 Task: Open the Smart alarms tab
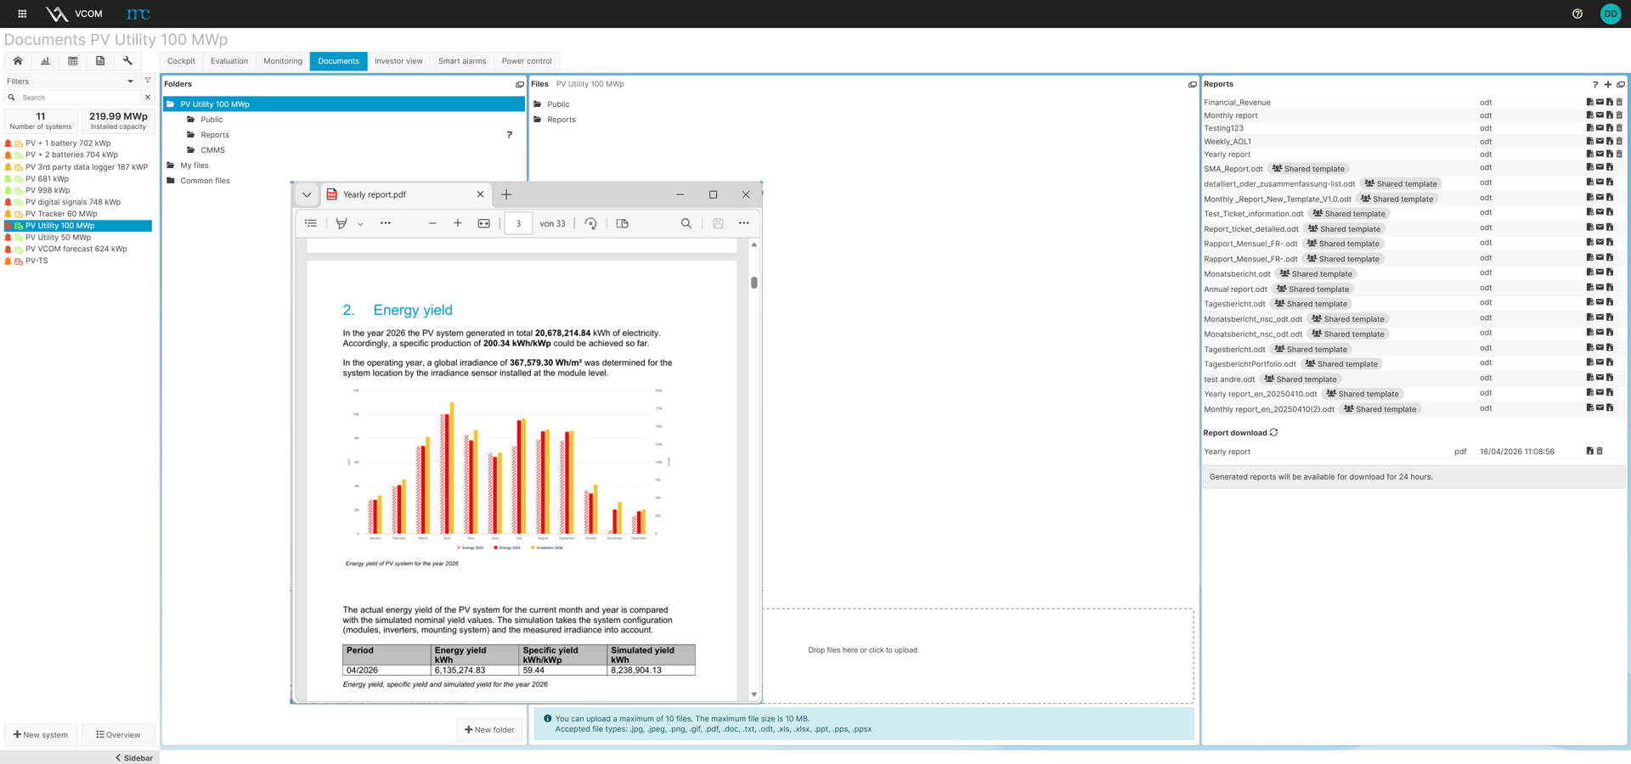(462, 61)
